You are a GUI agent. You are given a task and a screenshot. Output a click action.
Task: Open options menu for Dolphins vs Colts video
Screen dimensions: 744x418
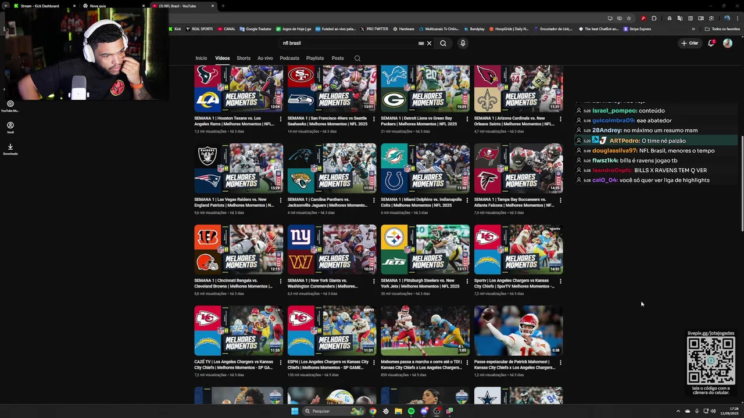click(467, 200)
